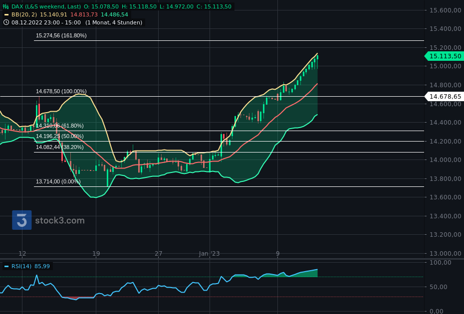
Task: Click the stock3 cube logo watermark
Action: click(21, 220)
